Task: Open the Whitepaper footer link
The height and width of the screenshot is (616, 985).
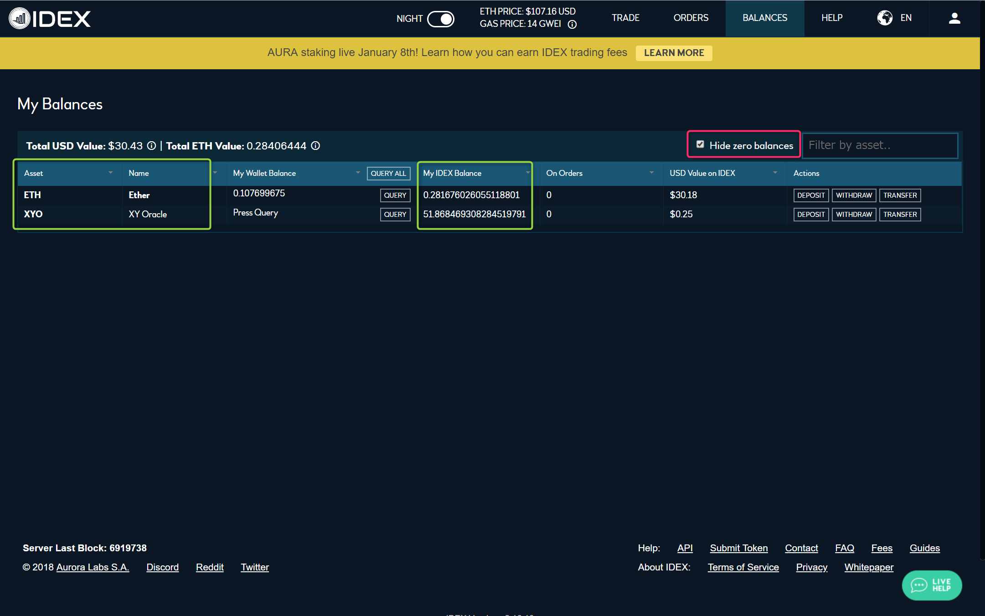Action: 868,567
